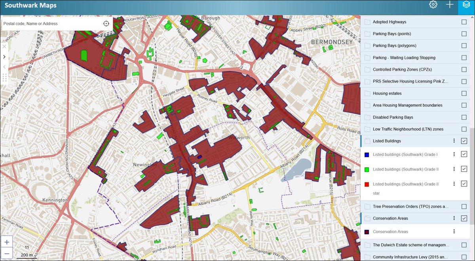Click the Tree Preservation Orders folder icon
Screen dimensions: 475x261
[x=367, y=207]
